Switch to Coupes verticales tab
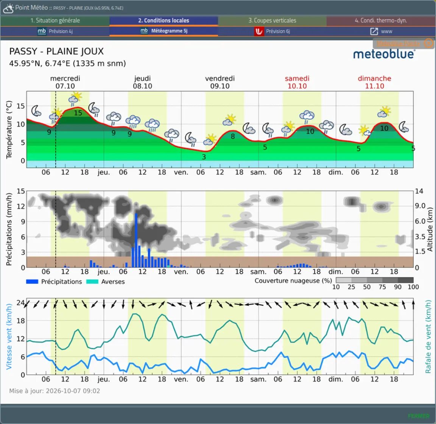This screenshot has width=436, height=424. (x=272, y=20)
